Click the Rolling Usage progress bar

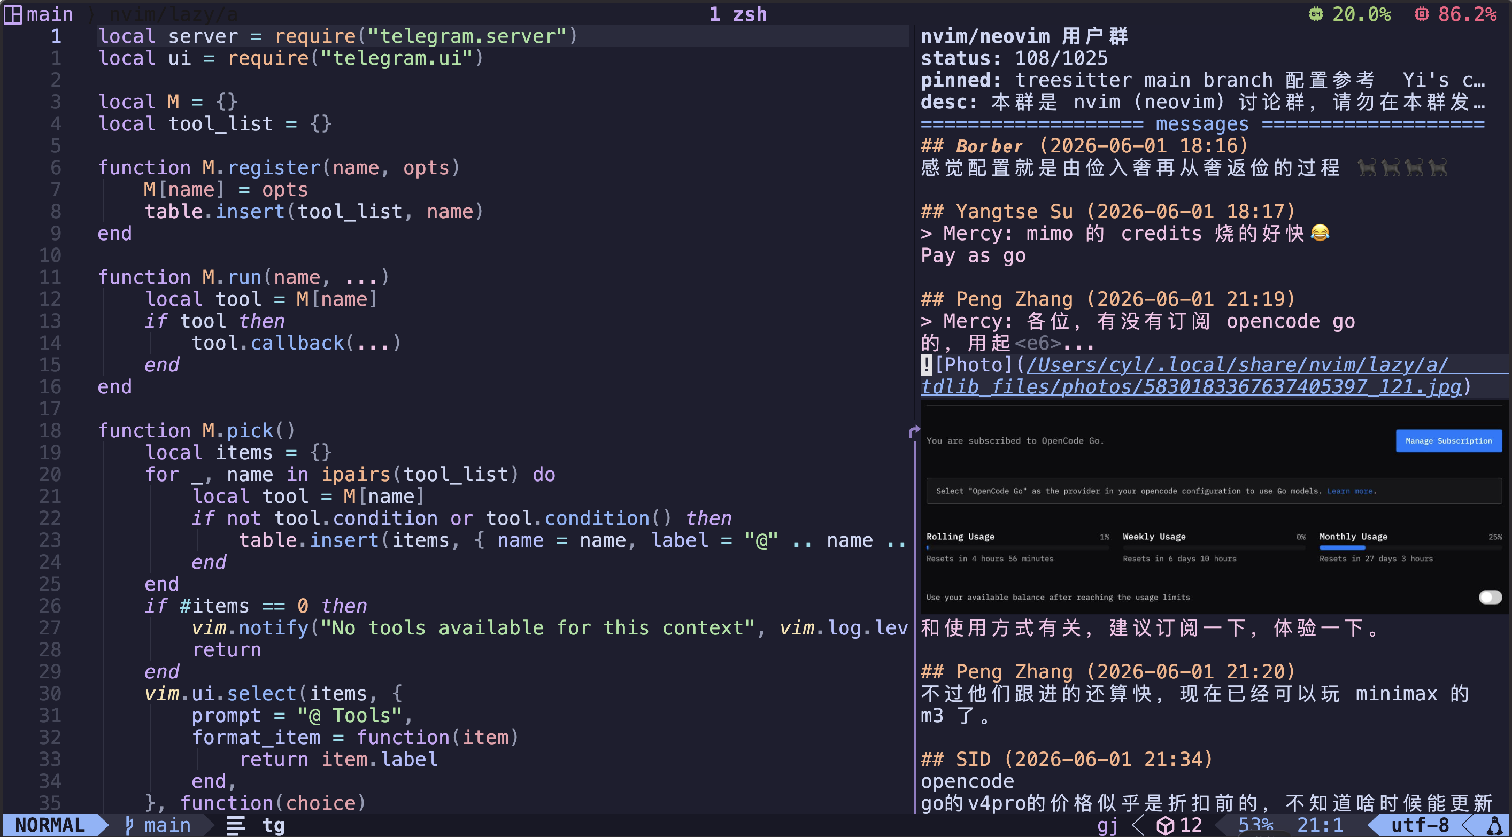pyautogui.click(x=1017, y=548)
